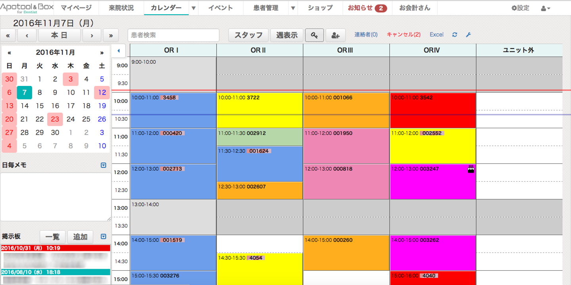Open the イベント tab
This screenshot has height=285, width=571.
[x=220, y=8]
